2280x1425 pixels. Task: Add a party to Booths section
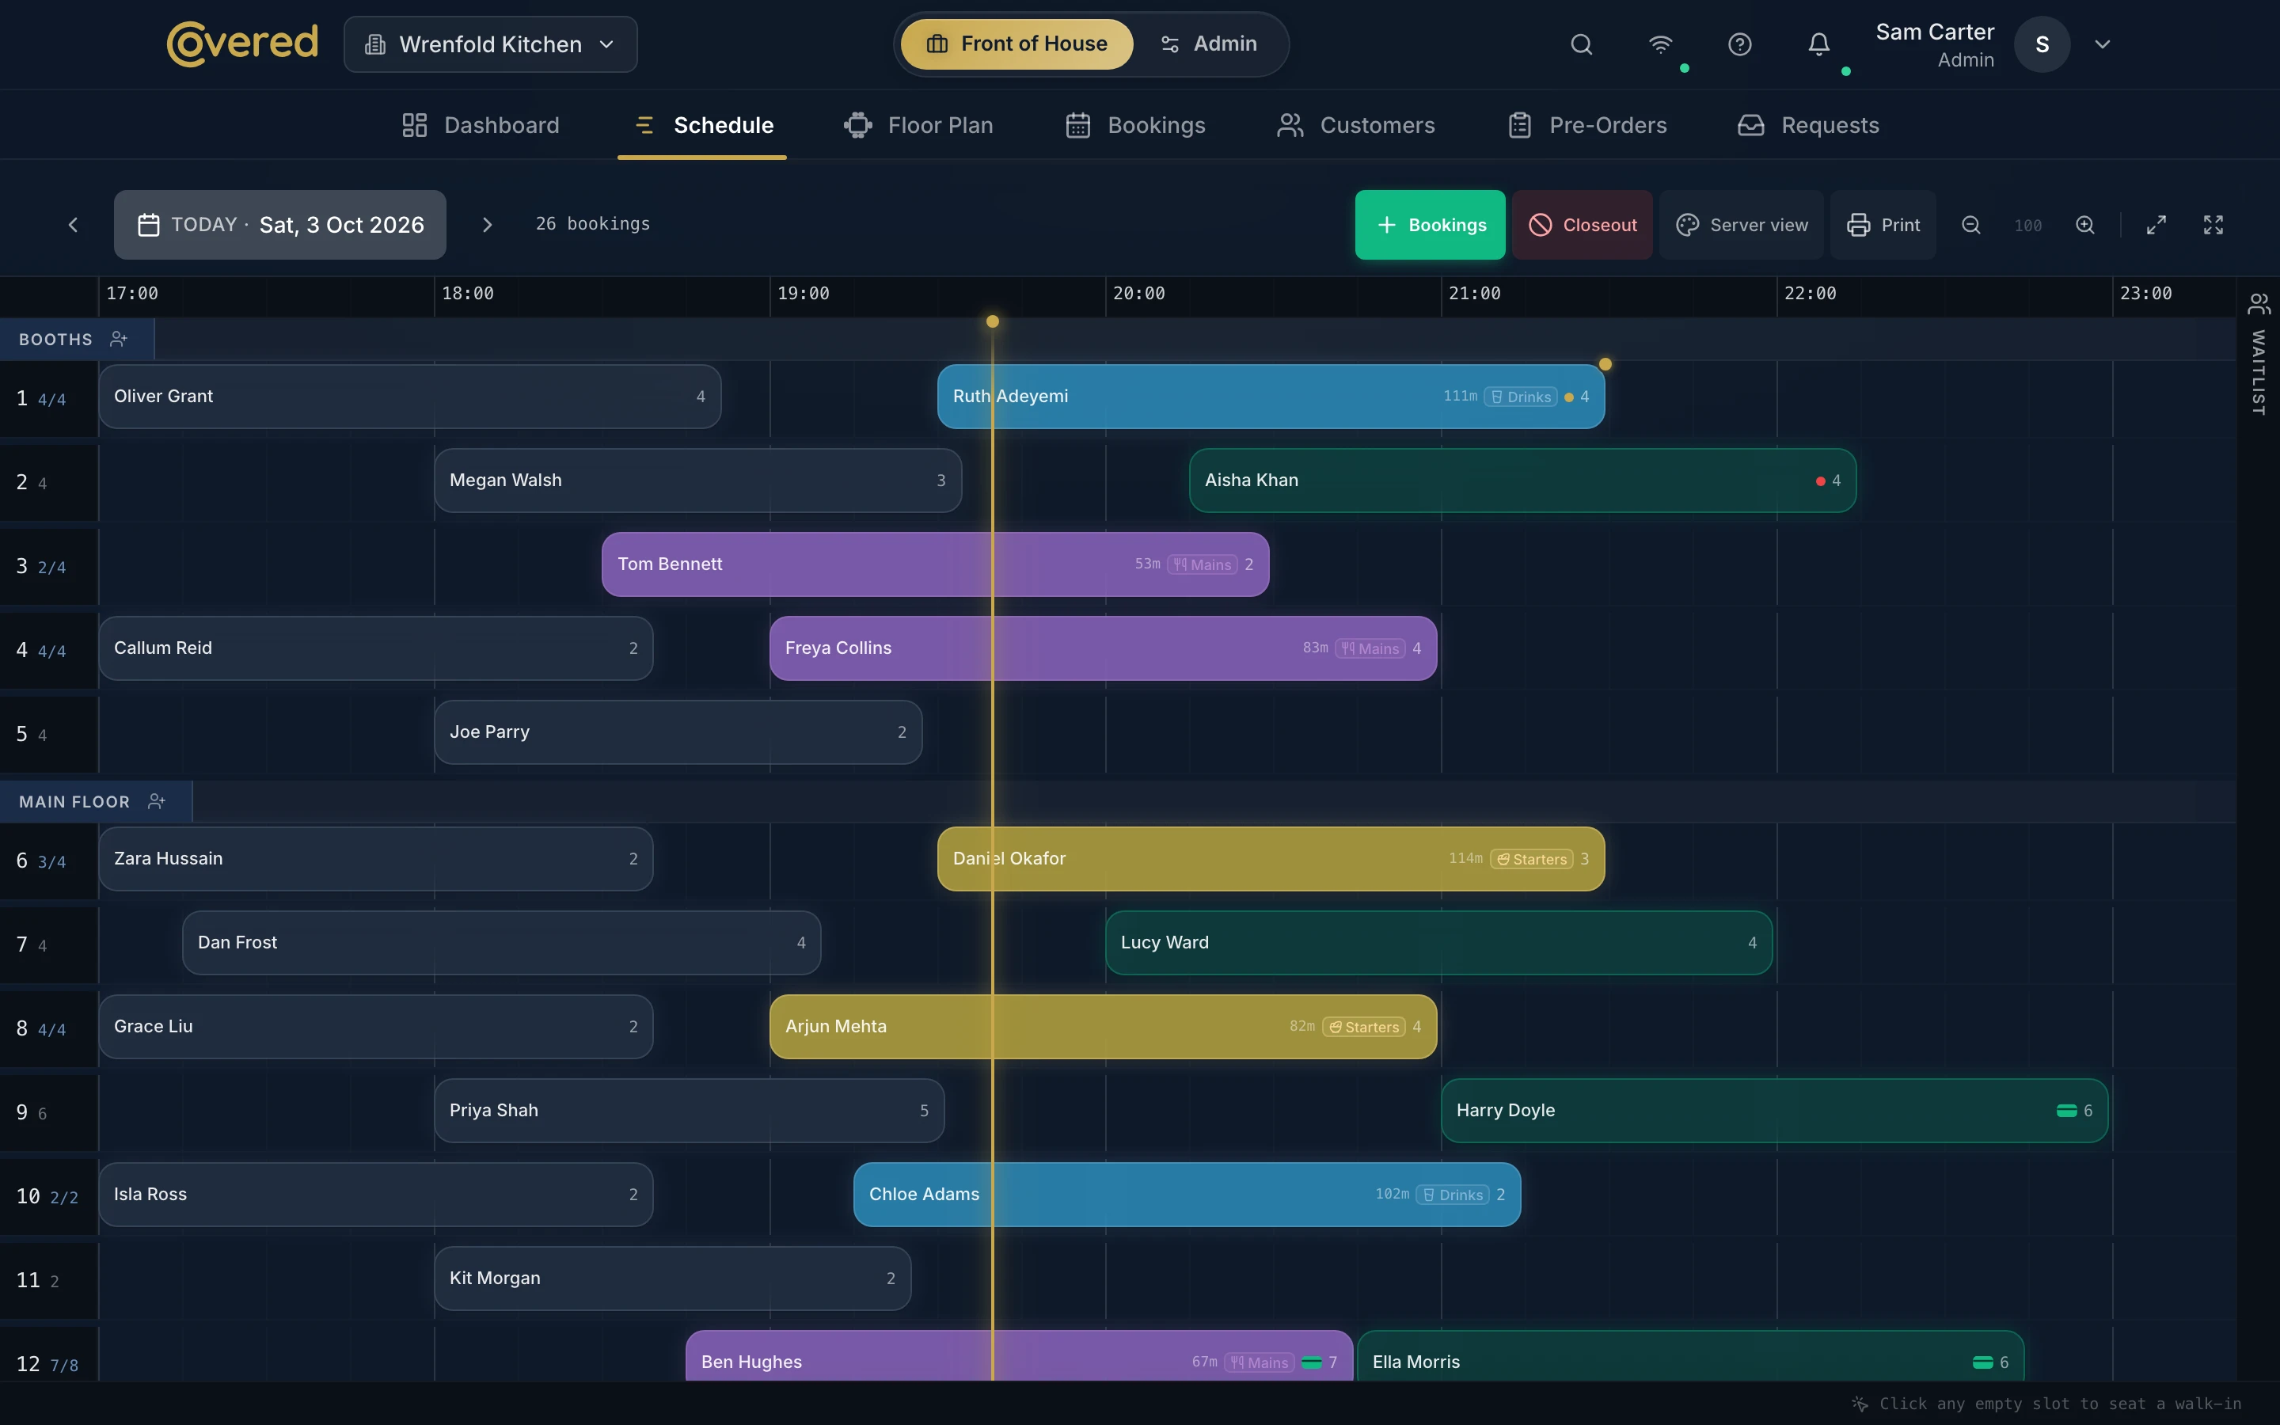point(118,338)
